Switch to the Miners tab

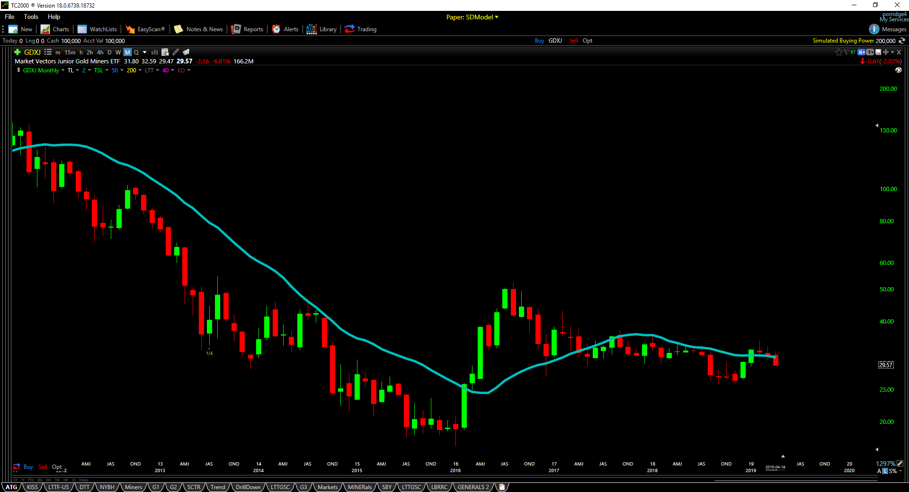tap(134, 487)
